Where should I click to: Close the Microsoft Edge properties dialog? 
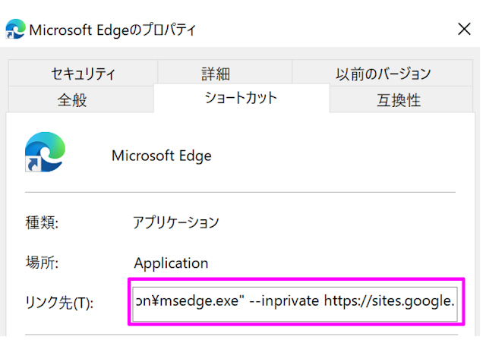point(464,29)
